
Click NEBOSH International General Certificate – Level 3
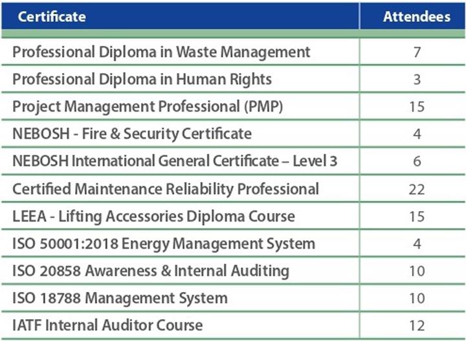(x=175, y=161)
